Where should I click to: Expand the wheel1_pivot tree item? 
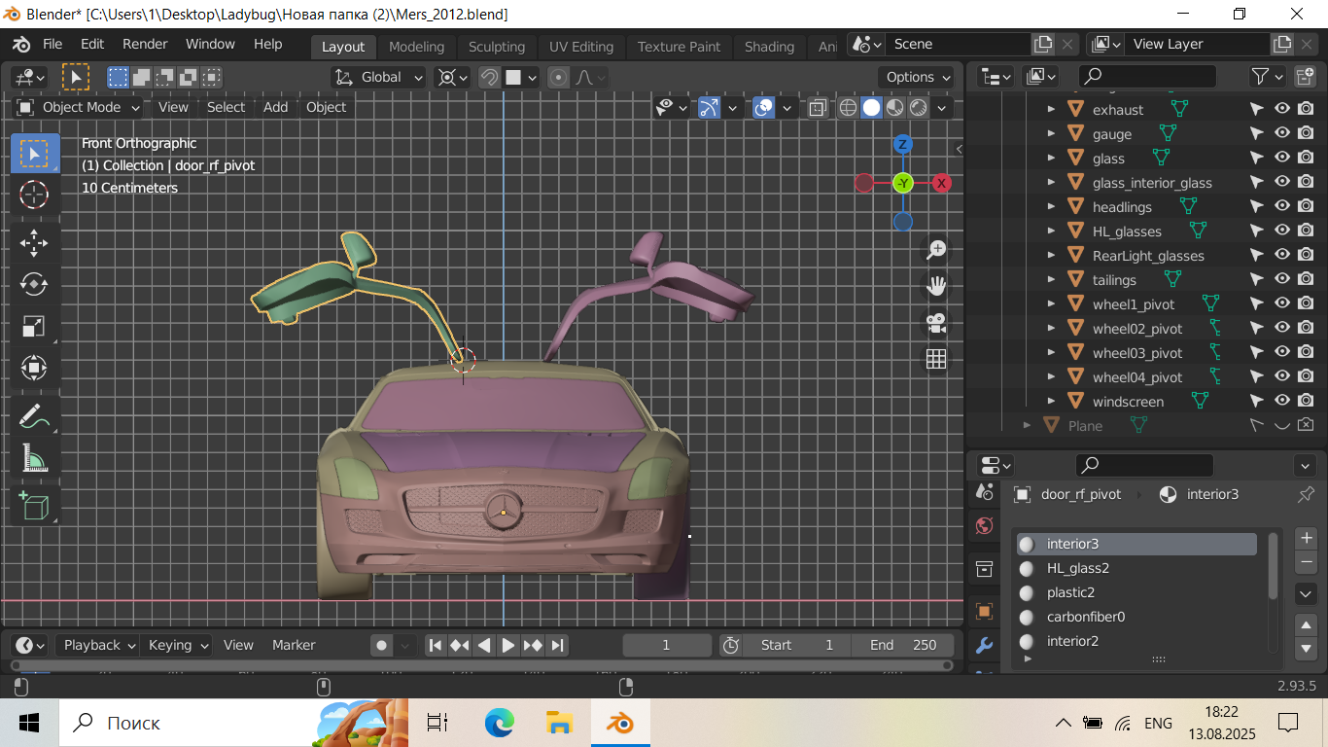coord(1051,304)
